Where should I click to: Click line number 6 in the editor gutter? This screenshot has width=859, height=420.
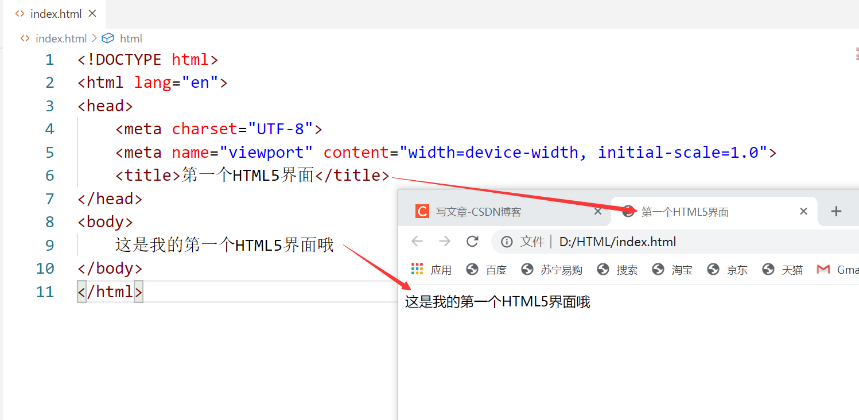click(x=50, y=176)
